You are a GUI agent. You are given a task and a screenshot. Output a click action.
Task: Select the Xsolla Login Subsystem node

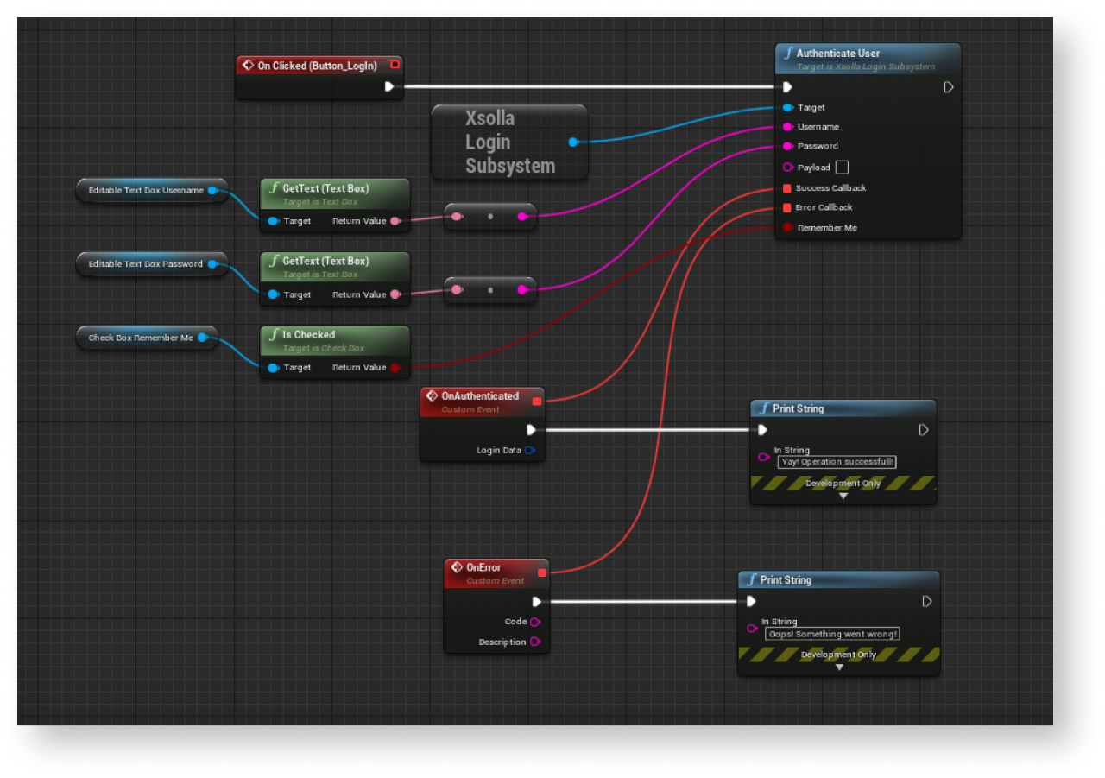click(509, 142)
